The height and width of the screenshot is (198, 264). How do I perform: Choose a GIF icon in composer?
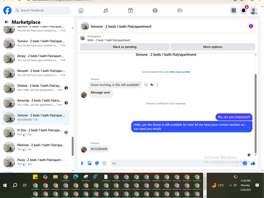tap(105, 163)
